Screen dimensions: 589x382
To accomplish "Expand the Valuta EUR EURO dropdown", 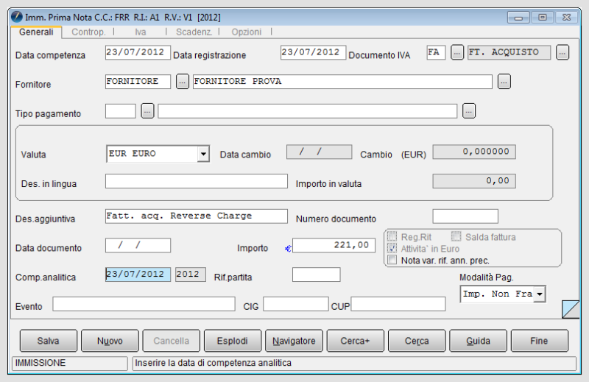I will [x=203, y=154].
